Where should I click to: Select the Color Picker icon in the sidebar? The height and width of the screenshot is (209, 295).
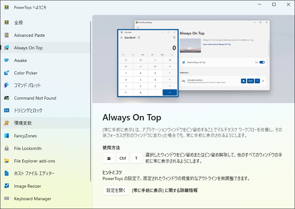[x=7, y=73]
